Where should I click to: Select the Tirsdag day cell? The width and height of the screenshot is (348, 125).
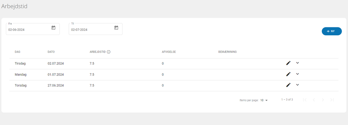tap(20, 63)
